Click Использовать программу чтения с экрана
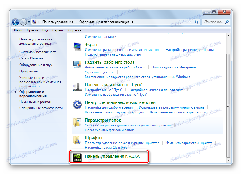Viewport: 242px width, 174px height. pyautogui.click(x=172, y=107)
